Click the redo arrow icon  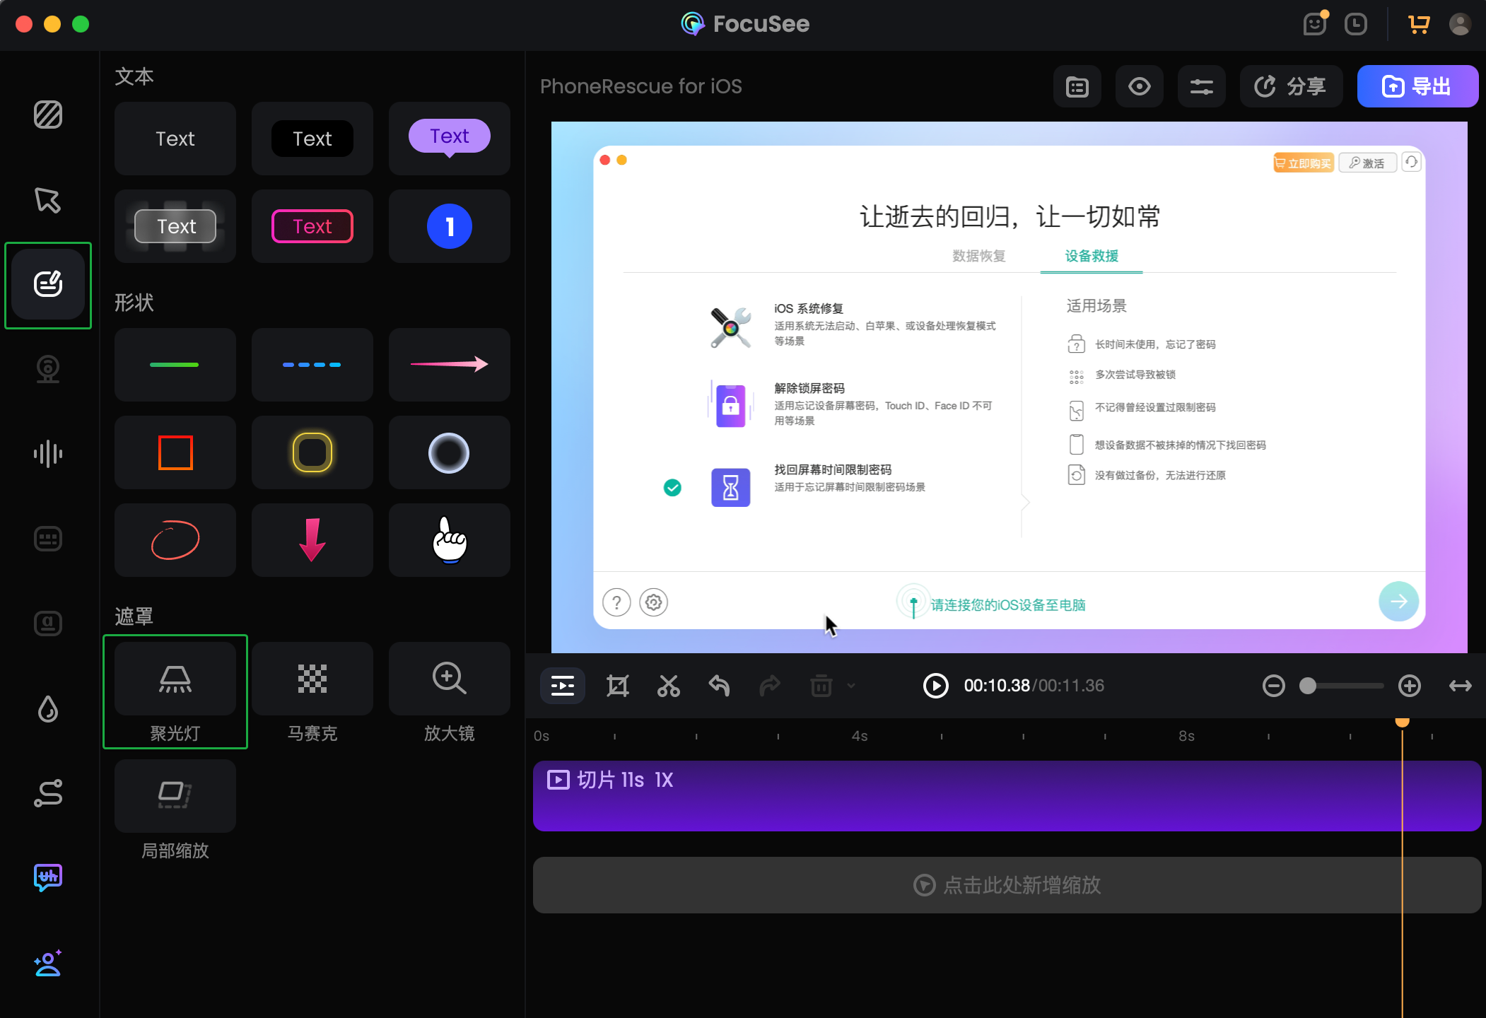770,686
